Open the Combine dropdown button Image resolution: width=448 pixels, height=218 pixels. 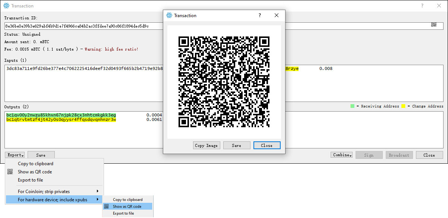click(x=341, y=155)
